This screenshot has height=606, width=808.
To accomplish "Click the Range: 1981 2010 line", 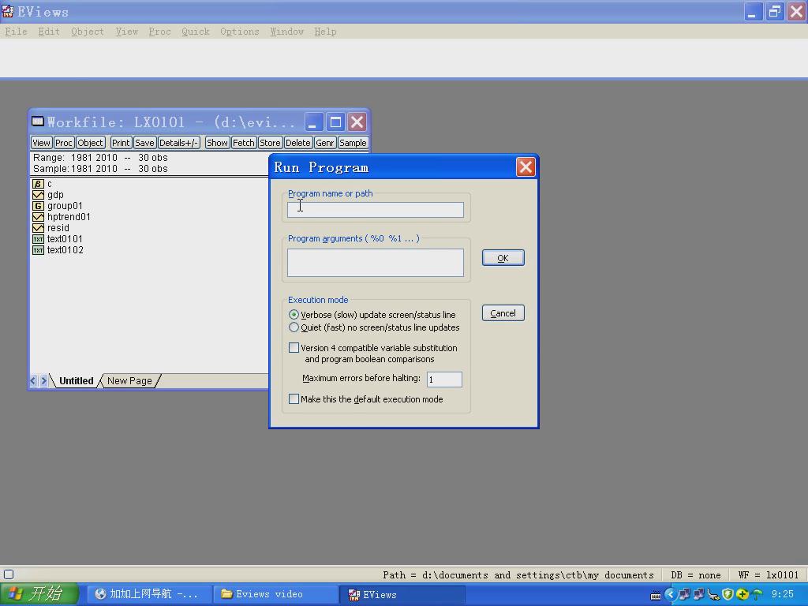I will [100, 158].
